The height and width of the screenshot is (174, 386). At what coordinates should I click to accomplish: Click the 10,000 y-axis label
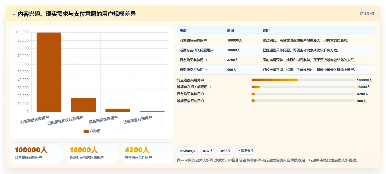coord(23,104)
